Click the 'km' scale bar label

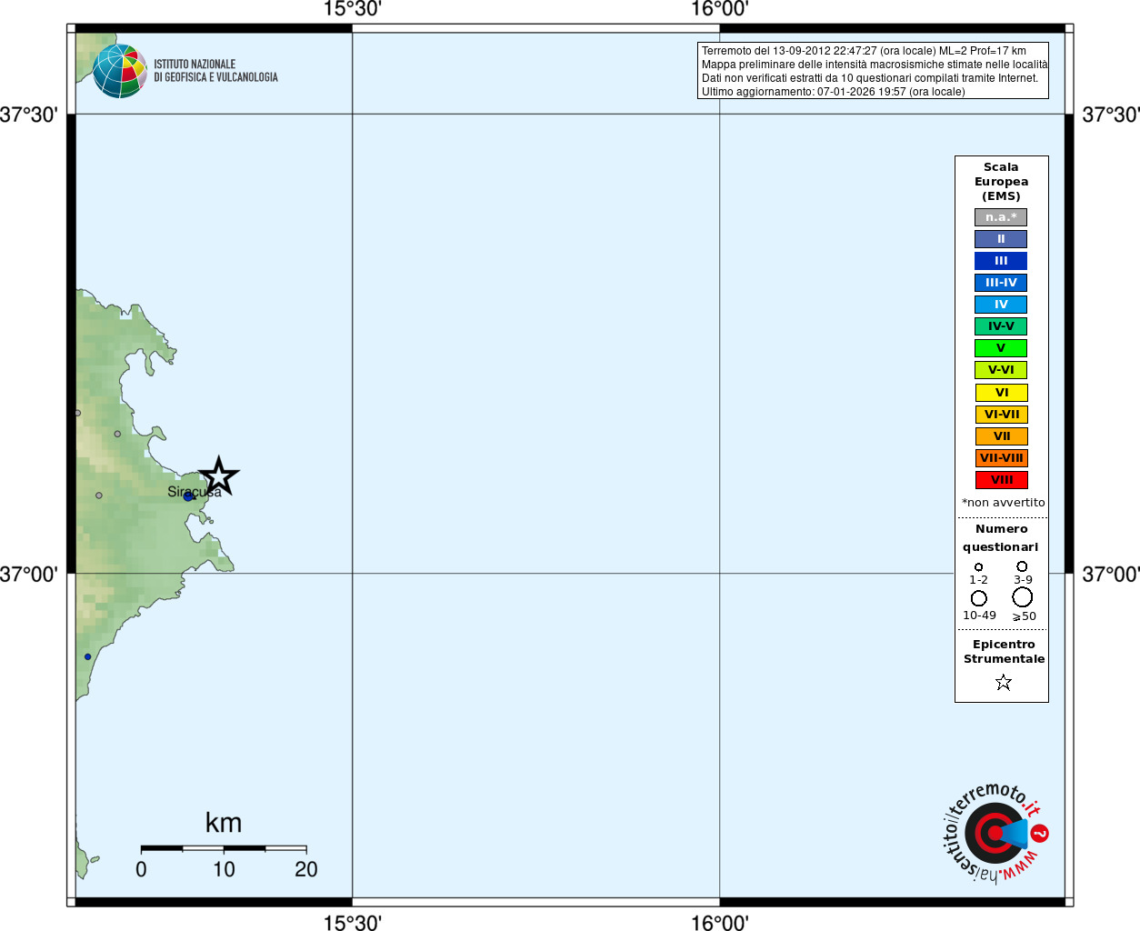224,823
